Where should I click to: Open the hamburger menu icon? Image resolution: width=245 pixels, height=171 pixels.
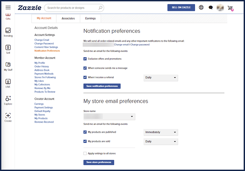tap(8, 7)
